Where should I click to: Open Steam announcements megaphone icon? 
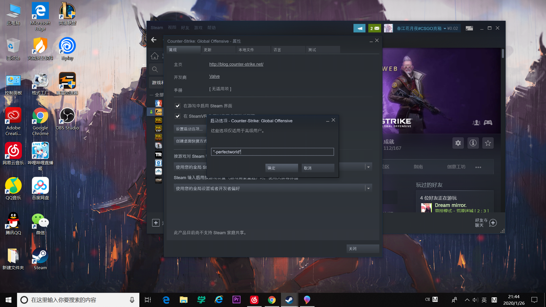360,28
